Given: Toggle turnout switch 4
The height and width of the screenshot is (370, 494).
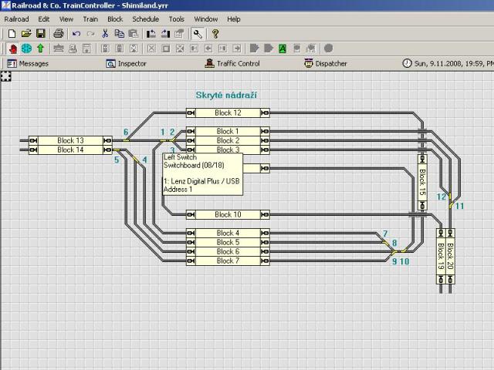Looking at the screenshot, I should (136, 159).
